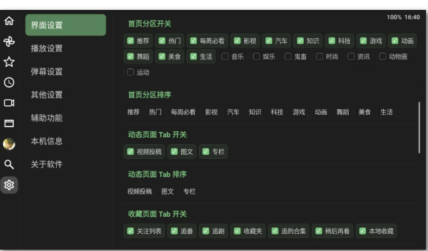428x251 pixels.
Task: Uncheck the 知识 home section checkbox
Action: click(x=301, y=41)
